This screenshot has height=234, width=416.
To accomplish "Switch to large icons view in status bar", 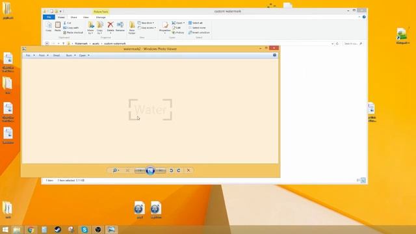I will pos(363,181).
